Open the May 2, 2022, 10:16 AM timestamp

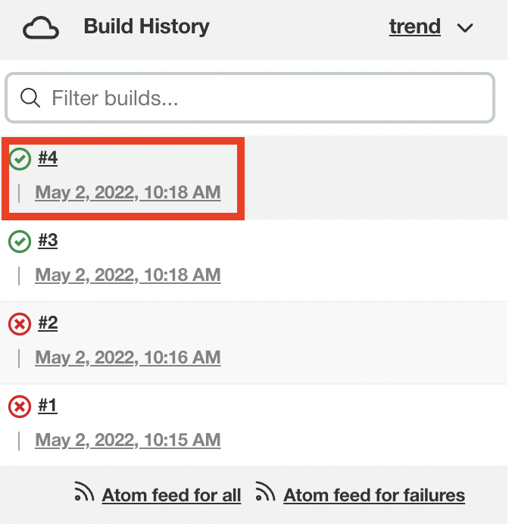(128, 357)
